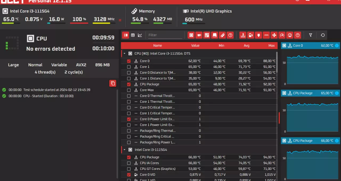The image size is (341, 181).
Task: Check the Core 0 Distance to TjMax checkbox
Action: [x=129, y=73]
